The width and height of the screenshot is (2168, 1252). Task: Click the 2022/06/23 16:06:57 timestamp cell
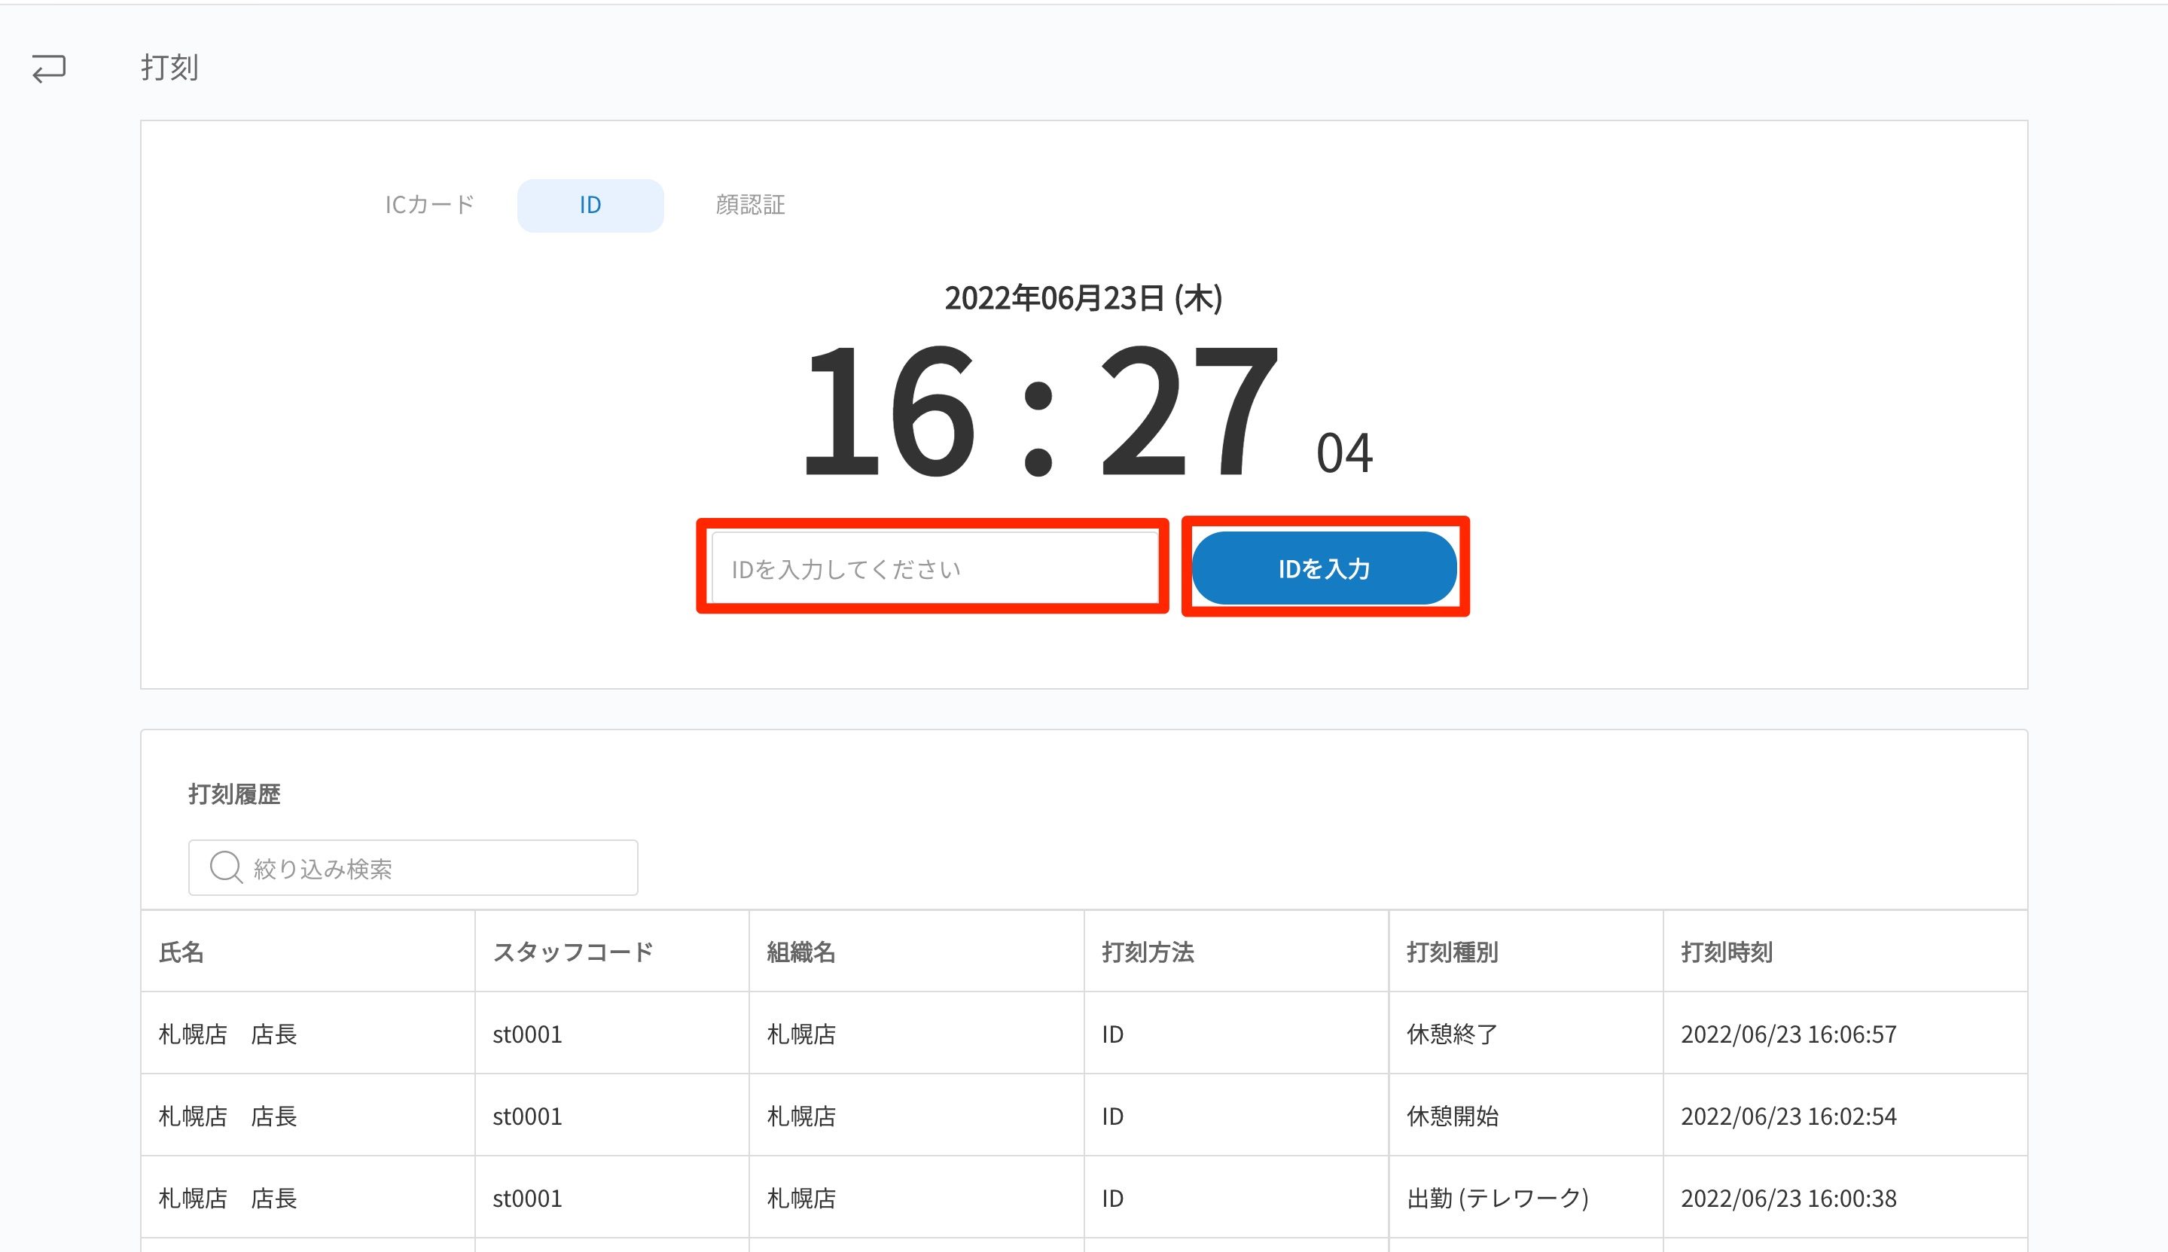point(1788,1034)
